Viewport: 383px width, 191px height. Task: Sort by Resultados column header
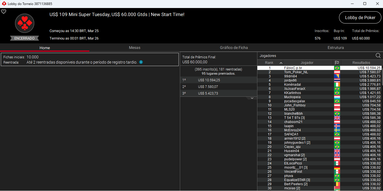(361, 63)
